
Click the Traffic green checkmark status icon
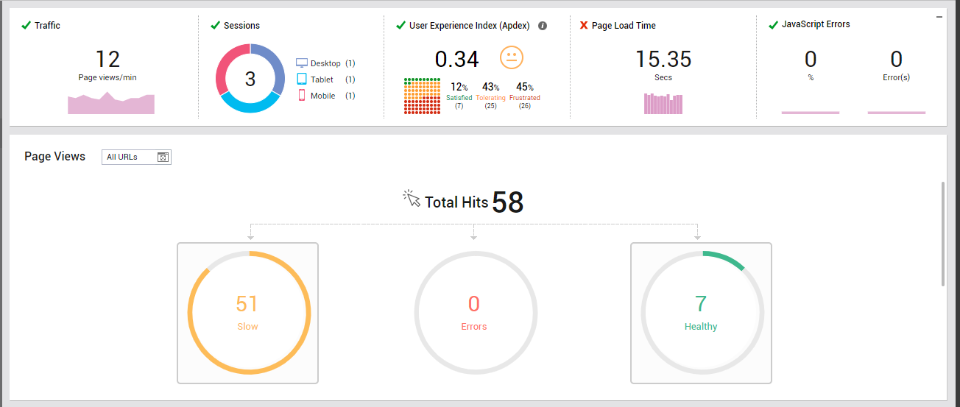(x=27, y=25)
